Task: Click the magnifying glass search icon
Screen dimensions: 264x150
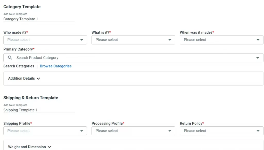Action: pos(10,58)
